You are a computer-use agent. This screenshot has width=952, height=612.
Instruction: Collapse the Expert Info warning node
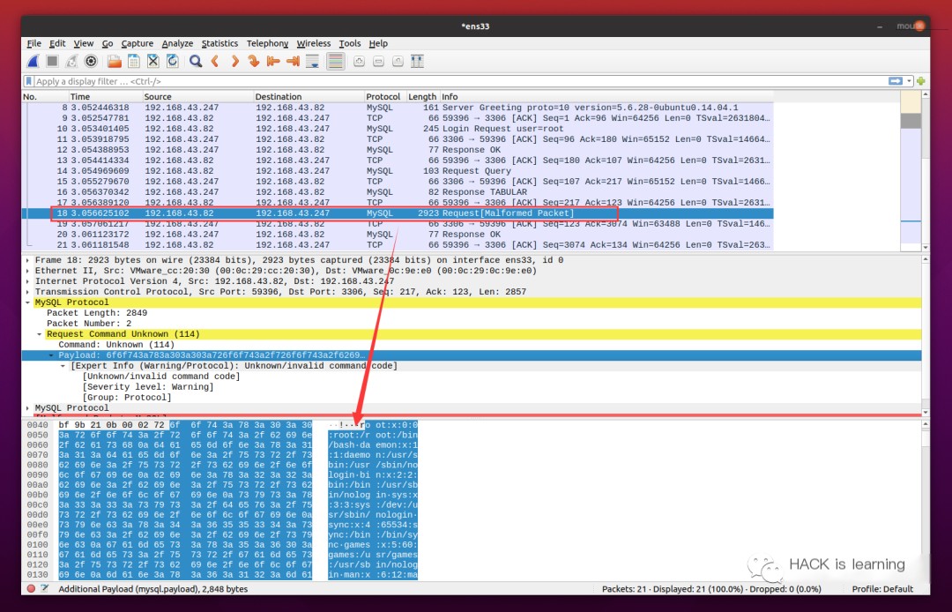[63, 366]
